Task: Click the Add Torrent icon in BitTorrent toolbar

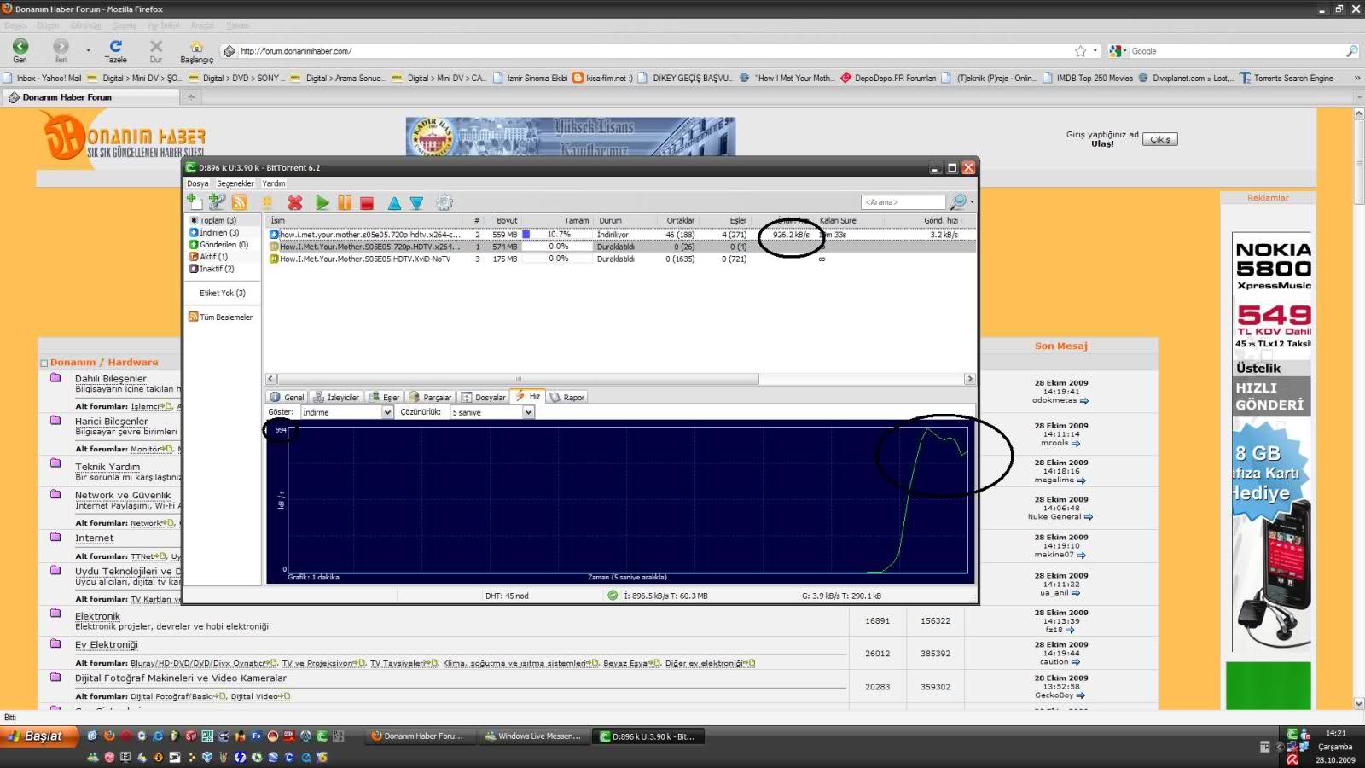Action: [194, 201]
